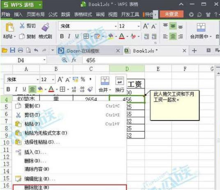Open the Merge and Center (合并居中) dropdown arrow

(x=211, y=37)
